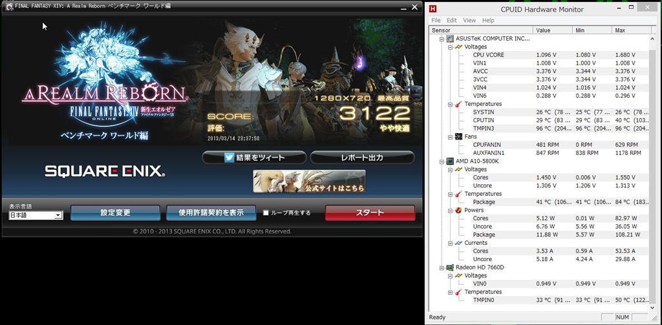Collapse the ASUSTeK Voltages group

pos(451,47)
